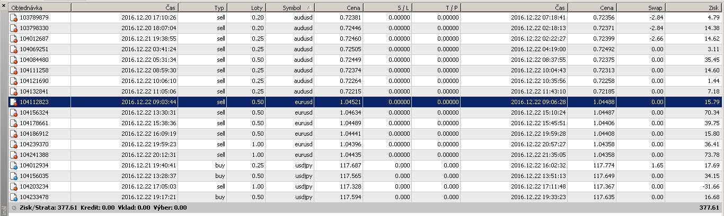Image resolution: width=724 pixels, height=216 pixels.
Task: Click close price 117.367
Action: (x=604, y=186)
